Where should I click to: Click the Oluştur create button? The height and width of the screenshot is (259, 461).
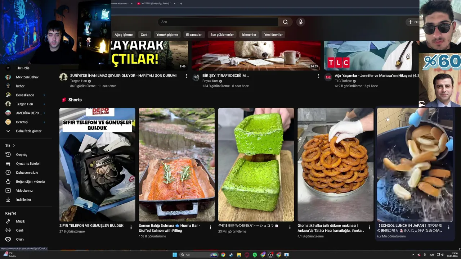[x=413, y=22]
